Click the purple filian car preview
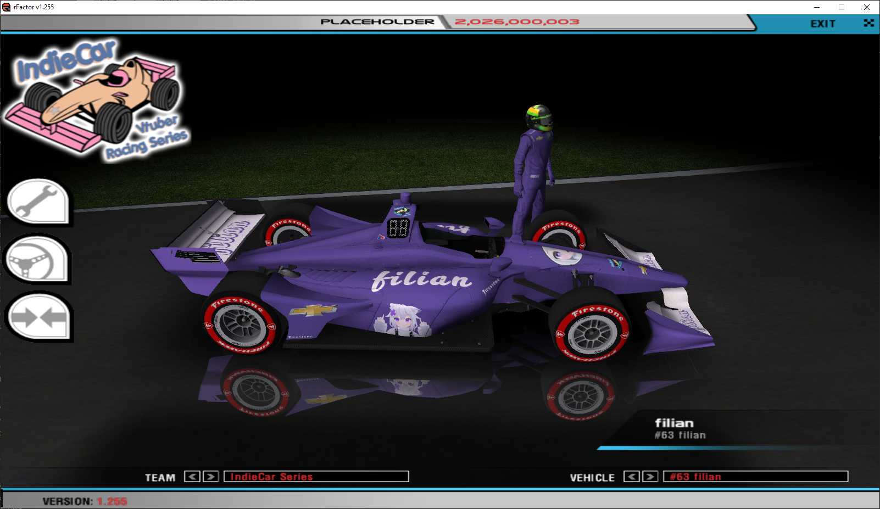Screen dimensions: 880x509 (432, 279)
